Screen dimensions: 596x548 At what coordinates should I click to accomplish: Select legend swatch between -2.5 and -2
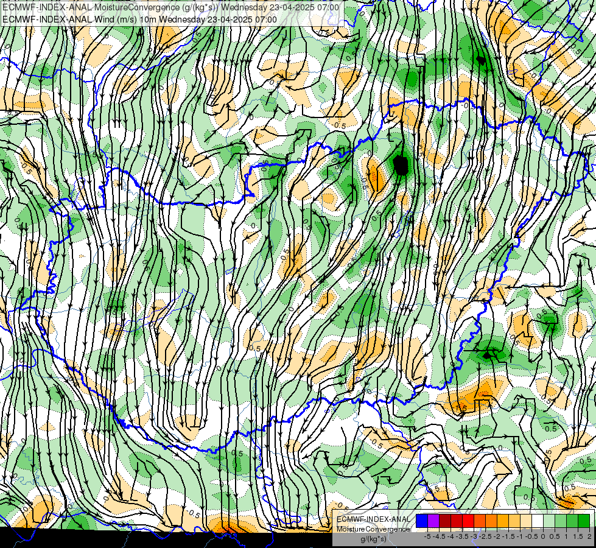pyautogui.click(x=491, y=521)
